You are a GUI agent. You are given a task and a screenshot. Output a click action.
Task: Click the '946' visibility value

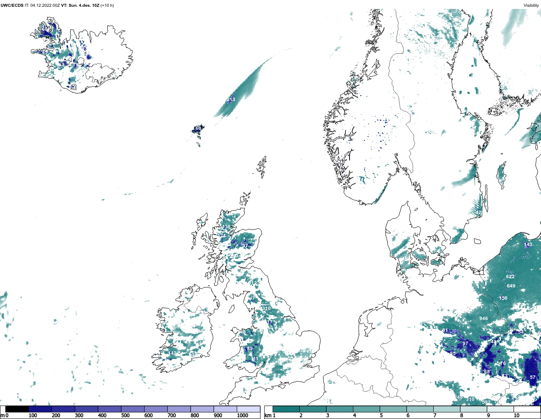coord(484,318)
